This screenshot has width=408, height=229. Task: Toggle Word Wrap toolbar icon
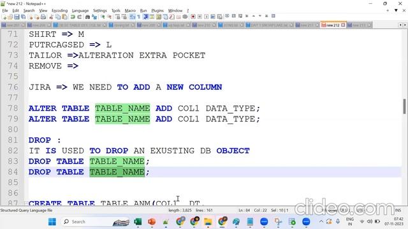tap(133, 17)
